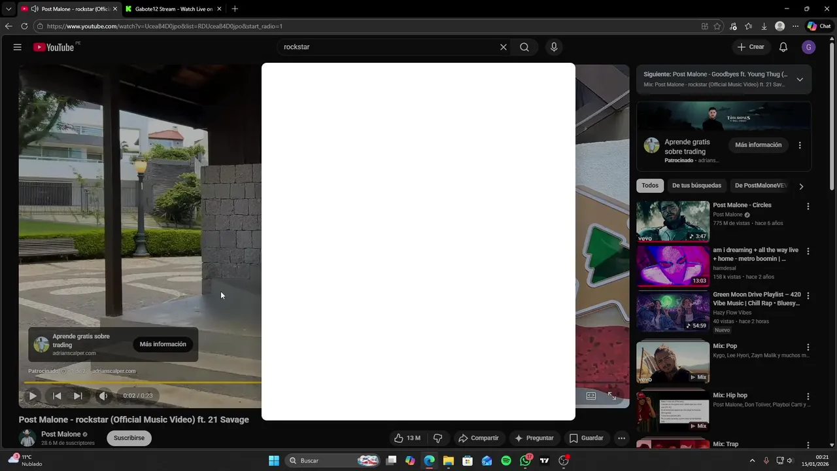This screenshot has width=837, height=471.
Task: Play the video
Action: point(32,396)
